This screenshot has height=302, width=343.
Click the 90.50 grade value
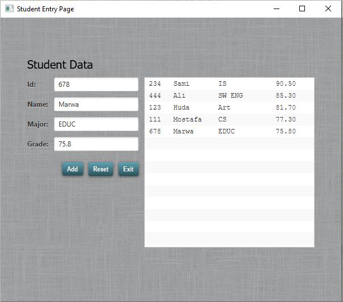pos(286,83)
